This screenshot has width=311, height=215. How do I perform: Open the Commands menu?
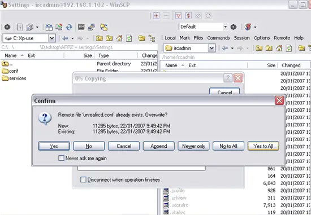[x=218, y=38]
